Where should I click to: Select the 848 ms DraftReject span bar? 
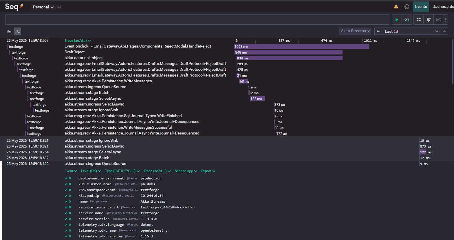[288, 52]
